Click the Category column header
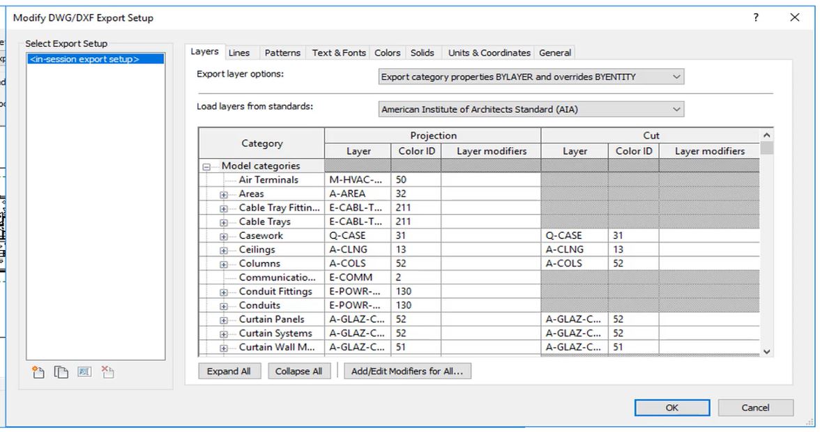820x432 pixels. click(262, 143)
